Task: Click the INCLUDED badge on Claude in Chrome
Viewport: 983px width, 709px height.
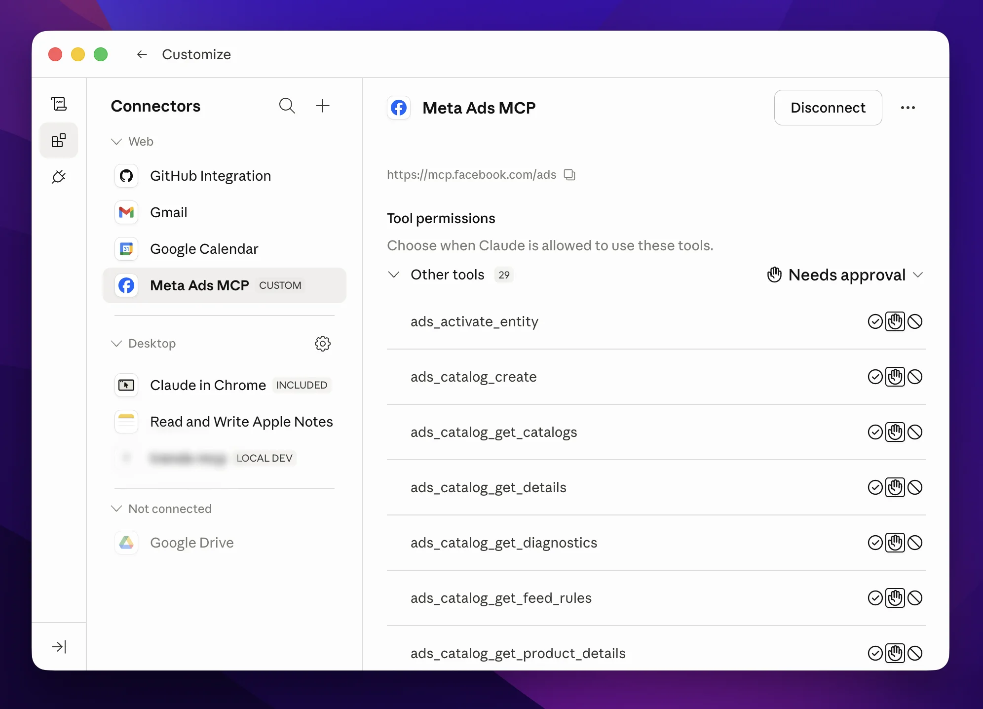Action: coord(302,385)
